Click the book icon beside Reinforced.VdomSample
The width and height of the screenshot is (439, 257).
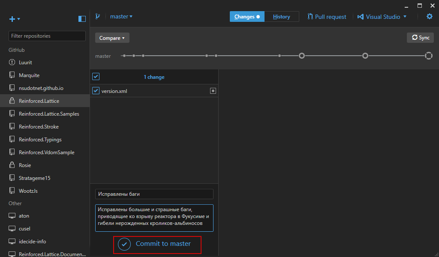(x=12, y=152)
